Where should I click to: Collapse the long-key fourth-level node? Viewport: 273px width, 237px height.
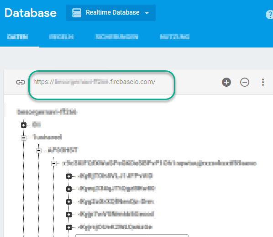tap(54, 163)
